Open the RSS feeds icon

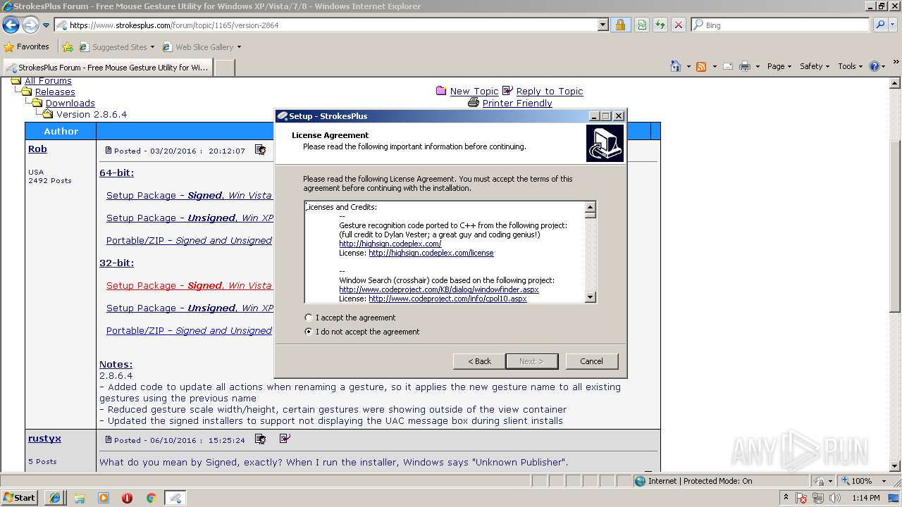(701, 66)
